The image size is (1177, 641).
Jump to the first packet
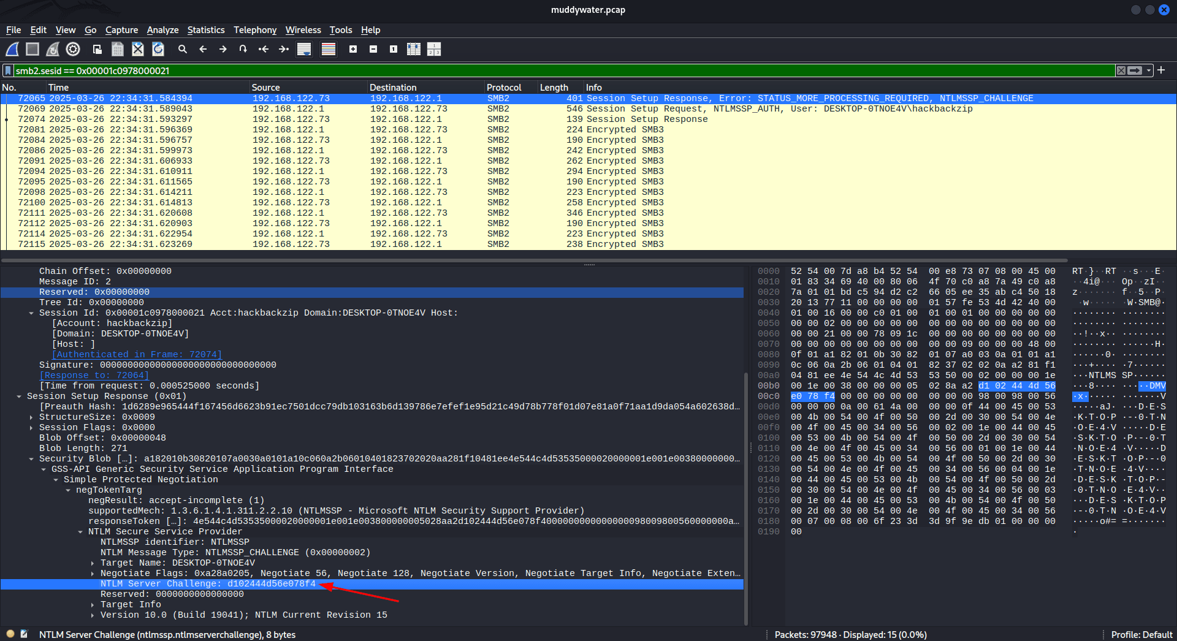coord(264,49)
